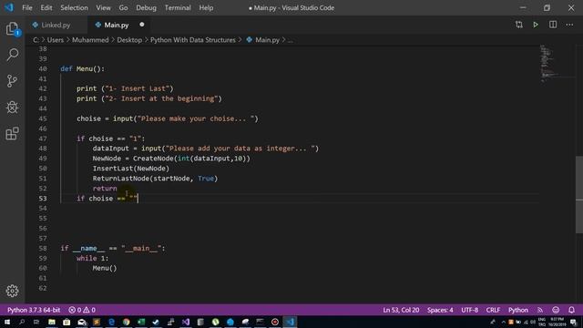Screen dimensions: 583x328
Task: Click Ln 53, Col 20 in status bar
Action: [x=401, y=310]
